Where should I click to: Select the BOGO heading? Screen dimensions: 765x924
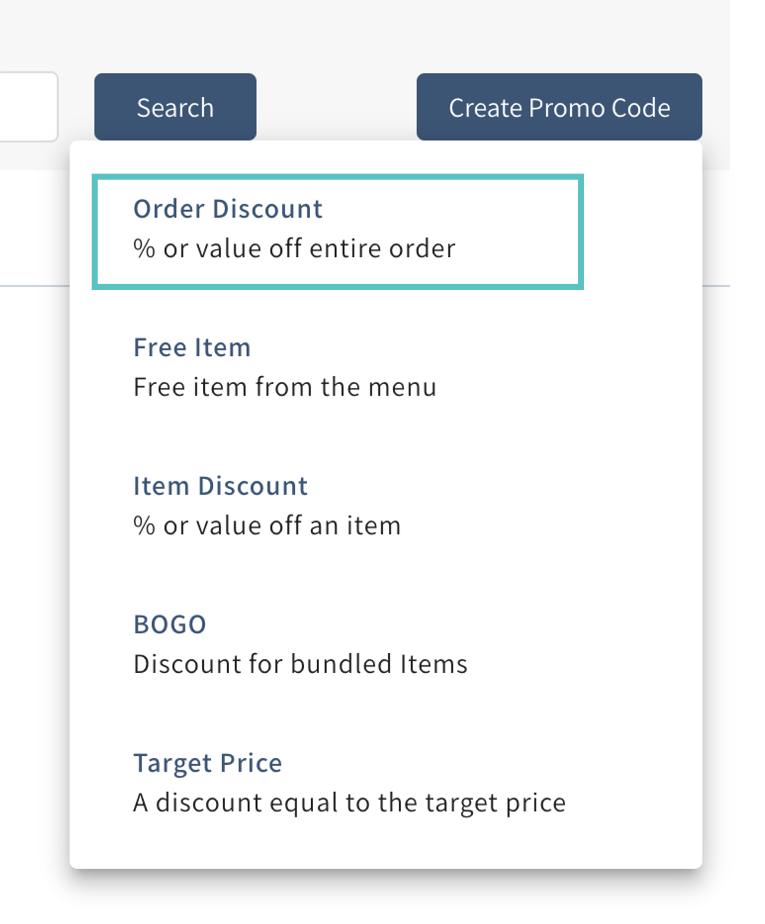coord(170,624)
